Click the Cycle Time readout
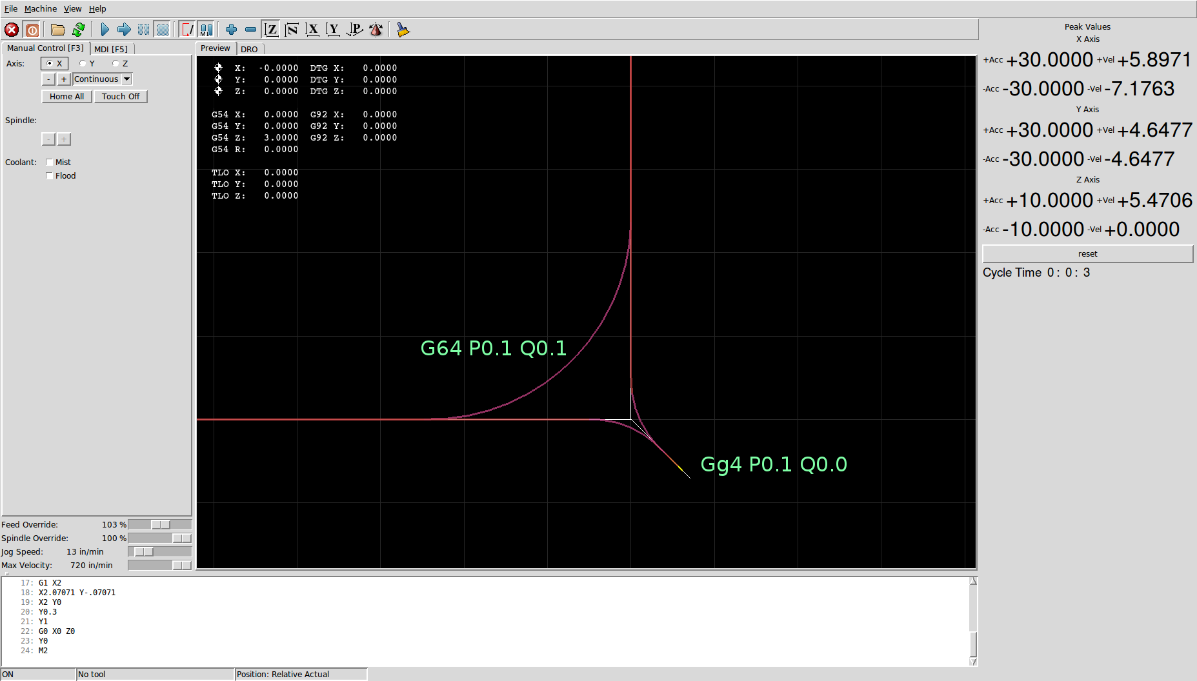Viewport: 1197px width, 681px height. [1036, 273]
